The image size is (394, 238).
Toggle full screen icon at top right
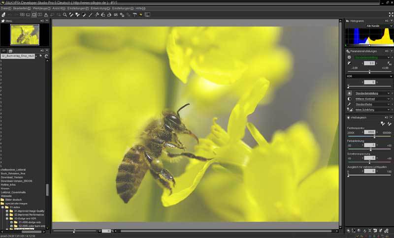pyautogui.click(x=391, y=15)
